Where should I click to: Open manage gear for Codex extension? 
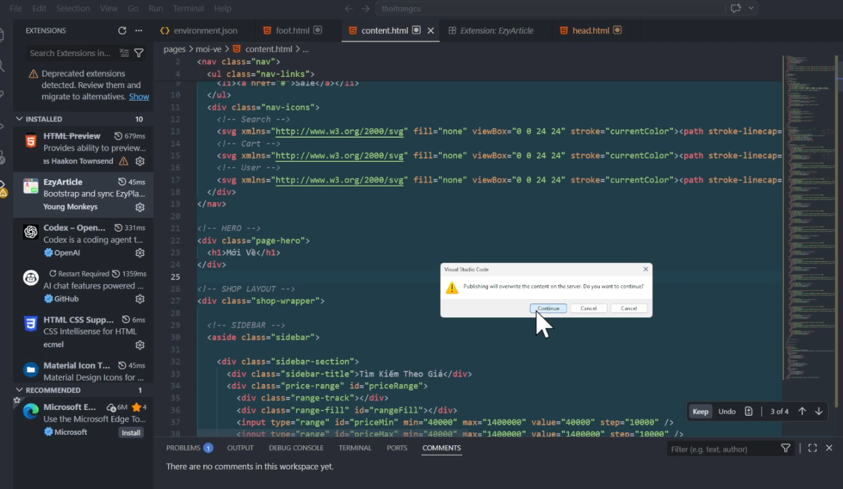pos(140,253)
